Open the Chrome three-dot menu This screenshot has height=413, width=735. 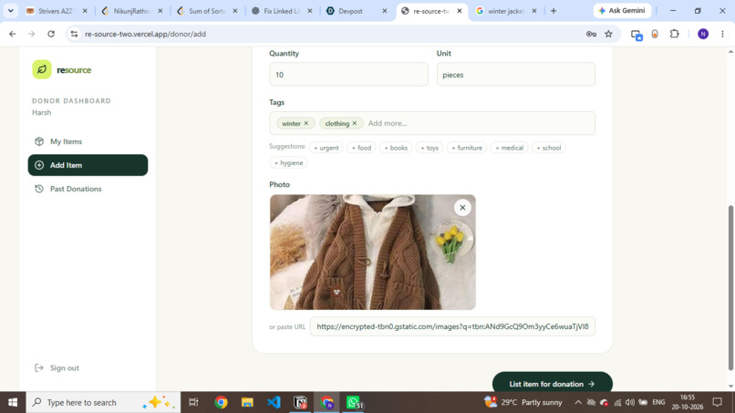(x=722, y=34)
